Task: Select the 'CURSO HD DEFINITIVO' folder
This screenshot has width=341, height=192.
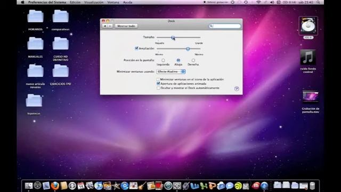Action: (60, 44)
